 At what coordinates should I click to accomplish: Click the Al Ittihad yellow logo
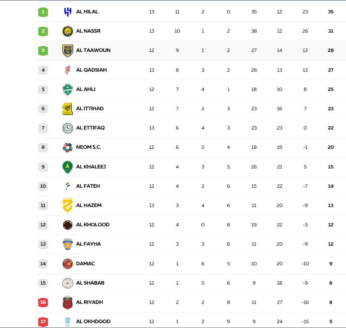pos(68,109)
